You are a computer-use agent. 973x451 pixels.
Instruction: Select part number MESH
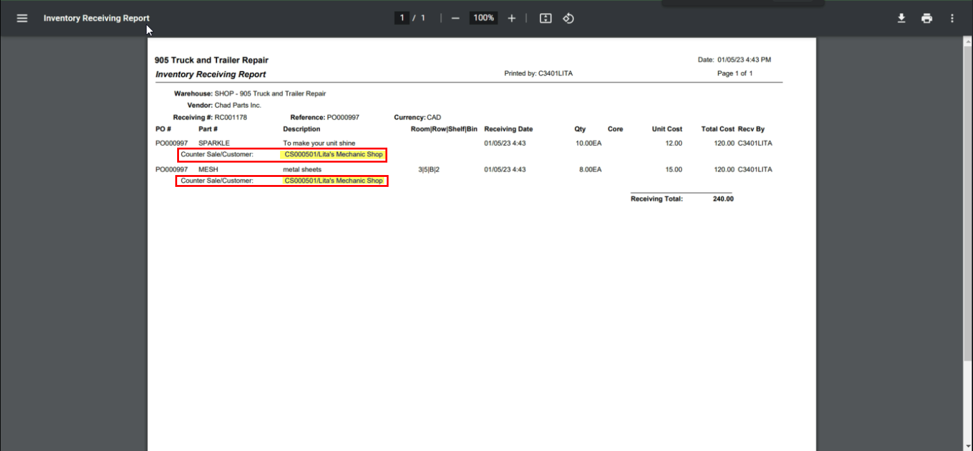(x=208, y=169)
